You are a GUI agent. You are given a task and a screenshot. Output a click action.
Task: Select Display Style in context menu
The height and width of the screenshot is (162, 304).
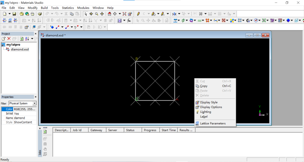coord(209,102)
